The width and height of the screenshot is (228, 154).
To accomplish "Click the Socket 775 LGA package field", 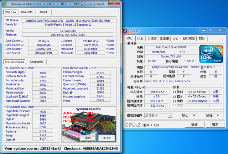I will tap(171, 57).
